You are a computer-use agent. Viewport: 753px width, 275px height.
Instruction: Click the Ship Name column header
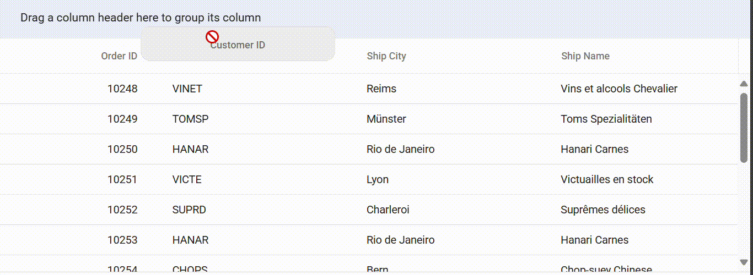click(x=585, y=56)
